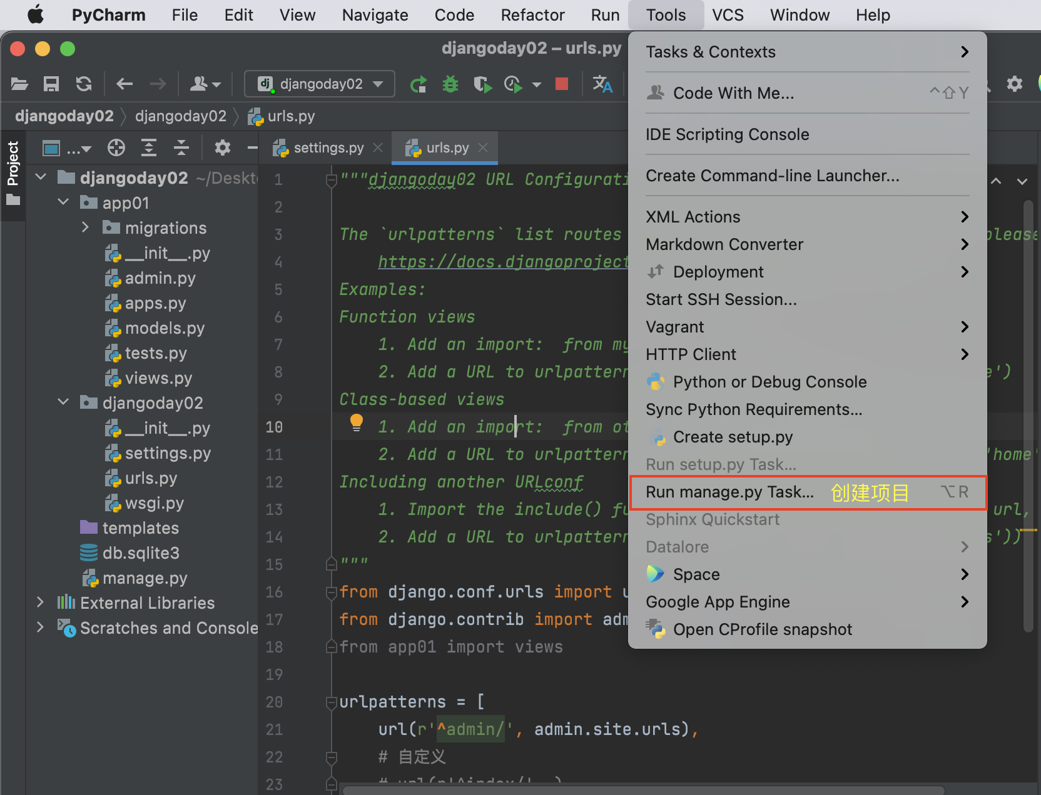Expand External Libraries node

[41, 602]
